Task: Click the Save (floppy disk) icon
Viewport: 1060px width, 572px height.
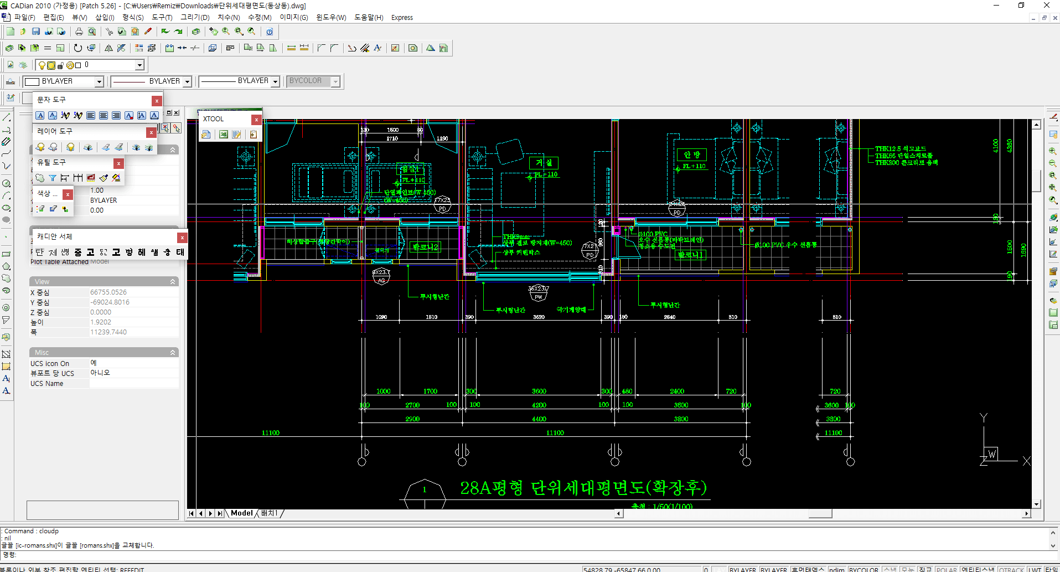Action: pyautogui.click(x=36, y=32)
